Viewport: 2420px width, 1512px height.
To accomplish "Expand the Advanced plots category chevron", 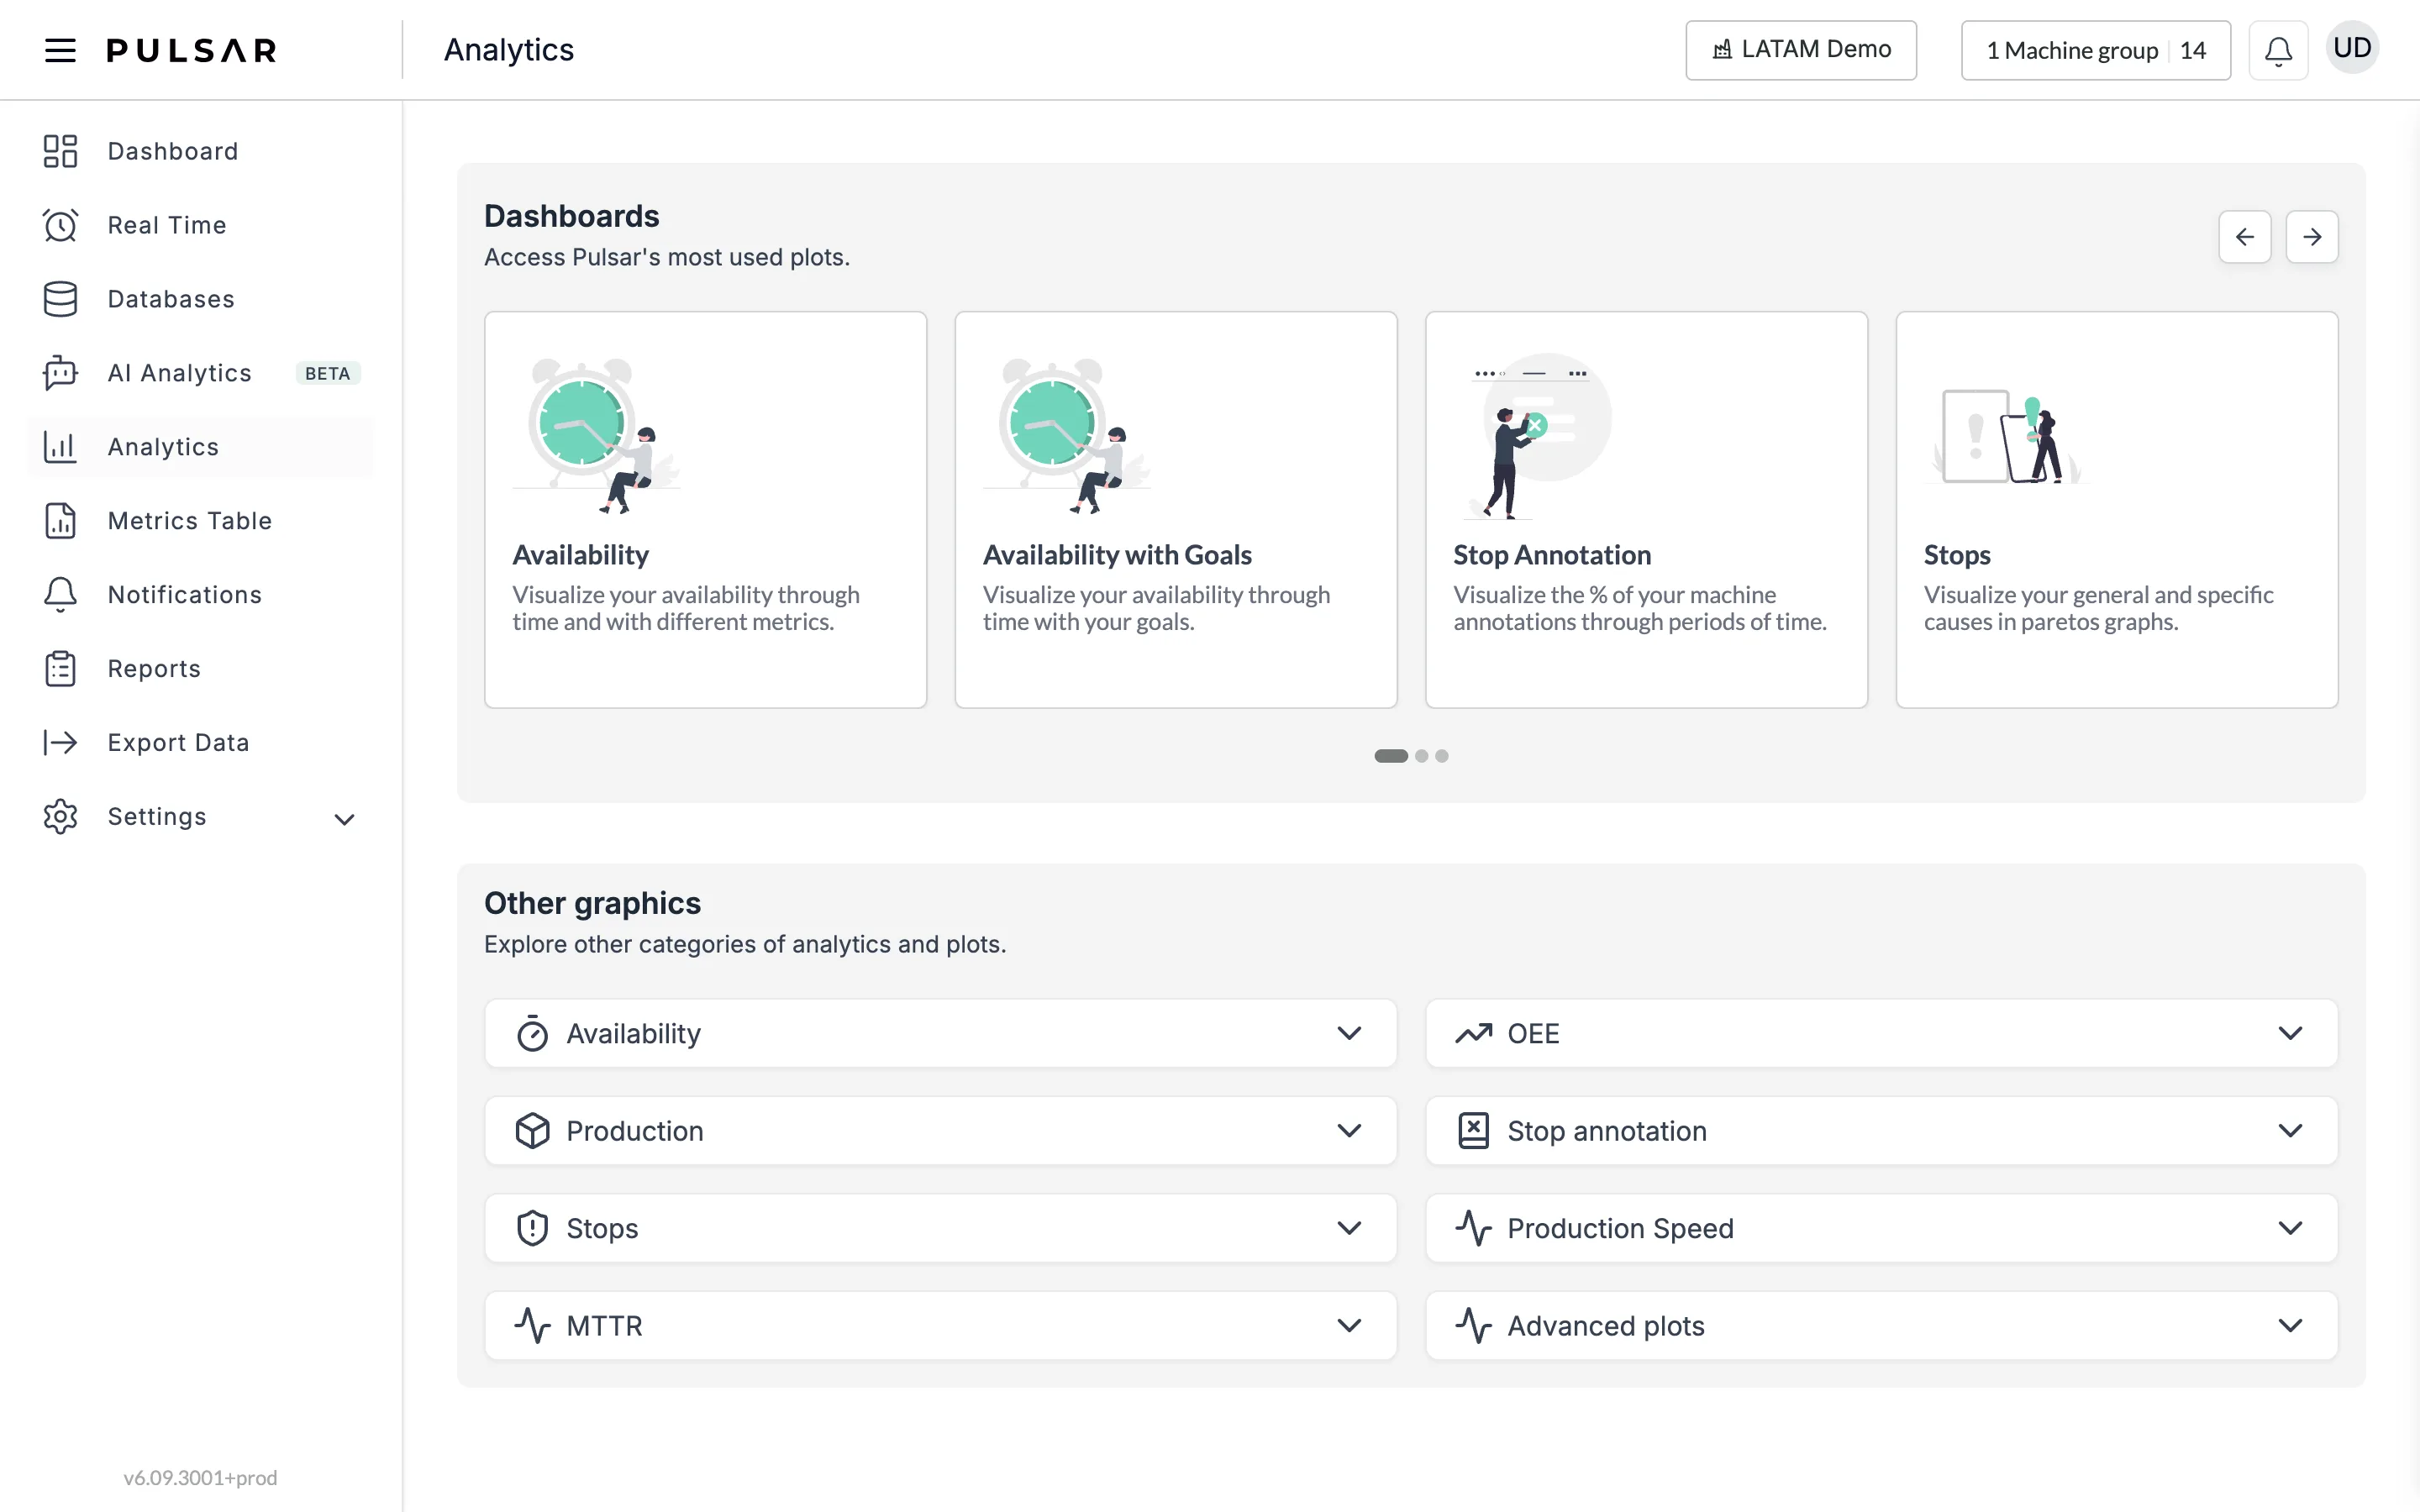I will coord(2290,1325).
